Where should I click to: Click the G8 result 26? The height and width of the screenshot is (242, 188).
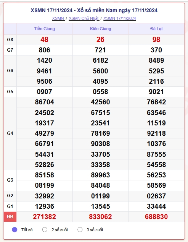[100, 39]
